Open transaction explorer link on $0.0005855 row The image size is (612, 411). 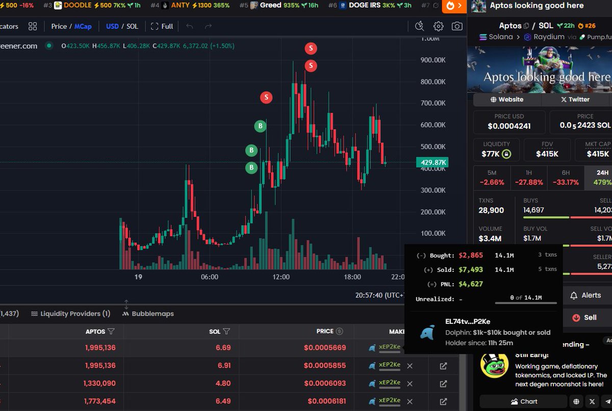(x=443, y=366)
